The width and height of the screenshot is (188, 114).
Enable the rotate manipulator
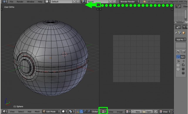(85, 111)
